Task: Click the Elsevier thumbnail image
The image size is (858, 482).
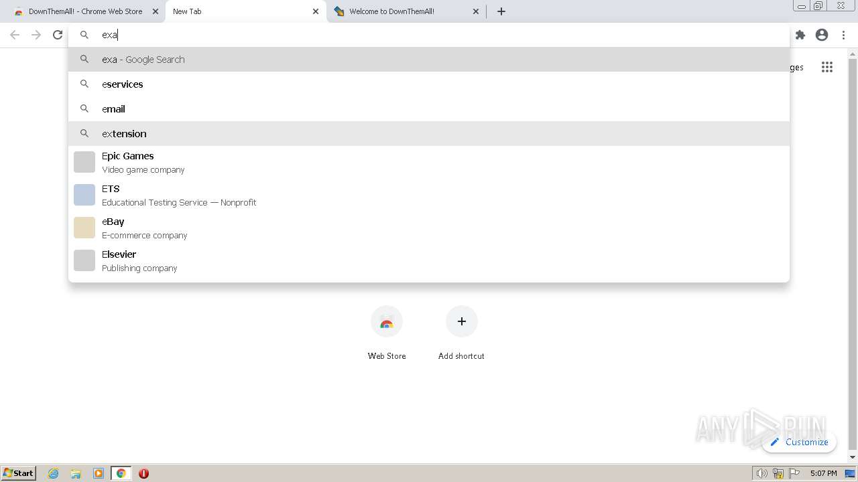Action: click(84, 260)
